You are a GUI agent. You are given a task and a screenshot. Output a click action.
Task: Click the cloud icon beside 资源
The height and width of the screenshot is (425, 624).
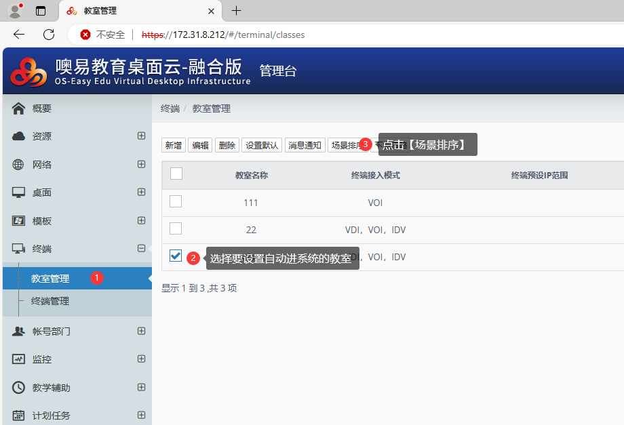(x=19, y=136)
